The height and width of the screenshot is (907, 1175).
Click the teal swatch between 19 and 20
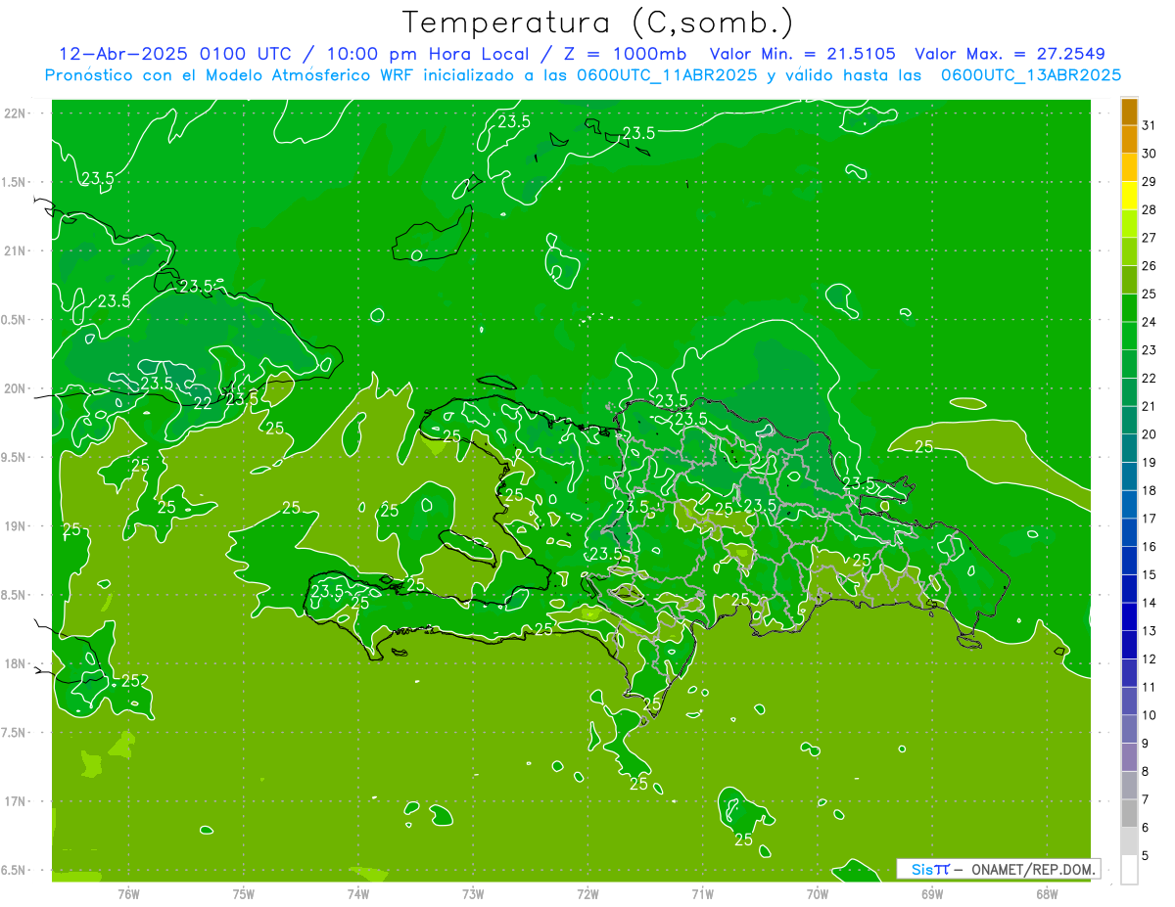1129,448
